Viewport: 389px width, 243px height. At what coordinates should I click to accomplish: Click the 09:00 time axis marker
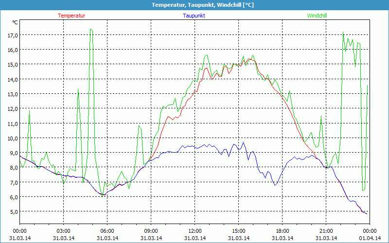point(151,231)
